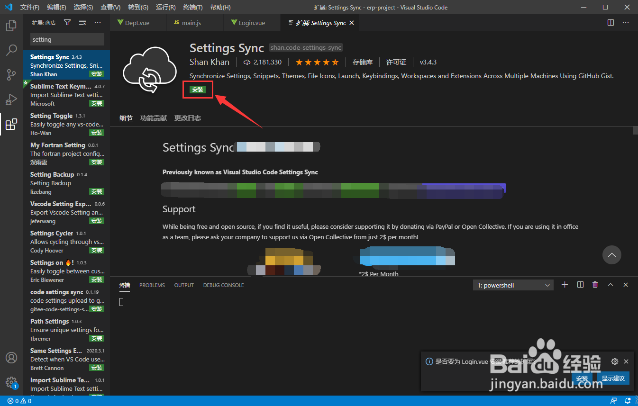Open the Extensions view icon
This screenshot has width=638, height=406.
click(11, 124)
